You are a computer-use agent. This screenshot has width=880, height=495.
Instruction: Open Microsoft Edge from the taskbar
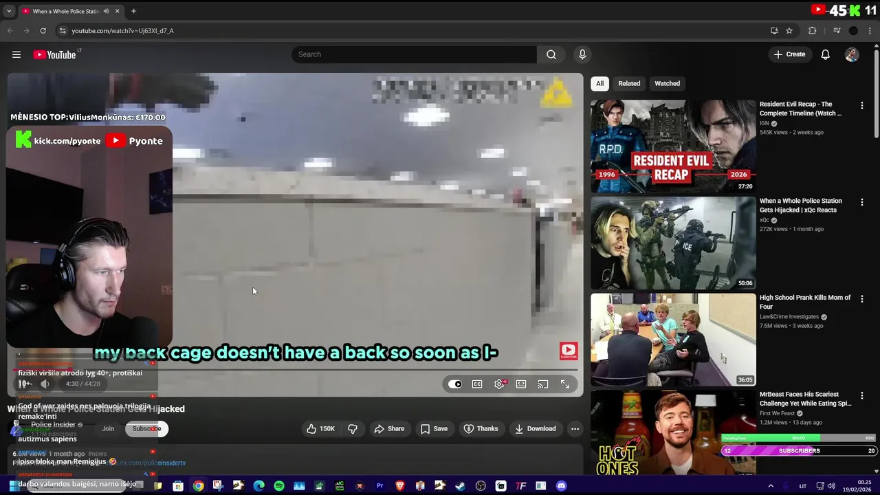point(258,486)
